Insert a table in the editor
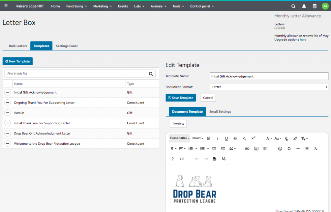Image resolution: width=331 pixels, height=212 pixels. [265, 149]
